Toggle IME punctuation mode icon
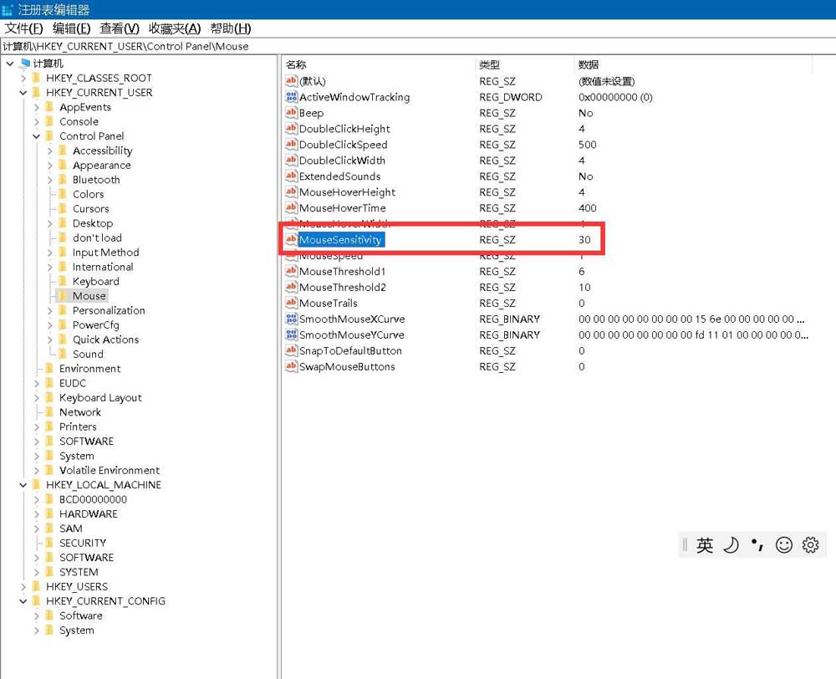The height and width of the screenshot is (679, 836). point(757,545)
